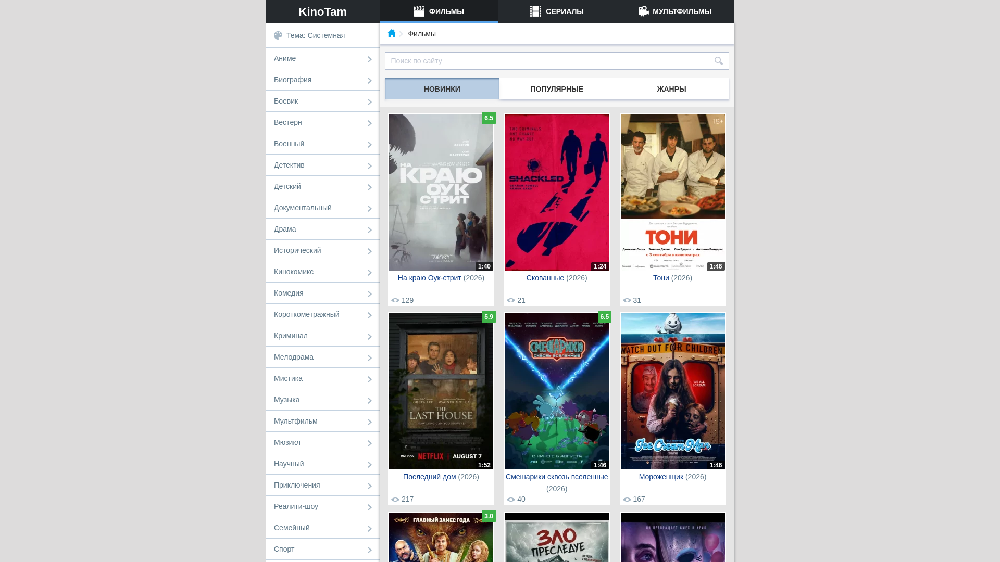The width and height of the screenshot is (1000, 562).
Task: Open the Мультфильм genre
Action: [322, 421]
